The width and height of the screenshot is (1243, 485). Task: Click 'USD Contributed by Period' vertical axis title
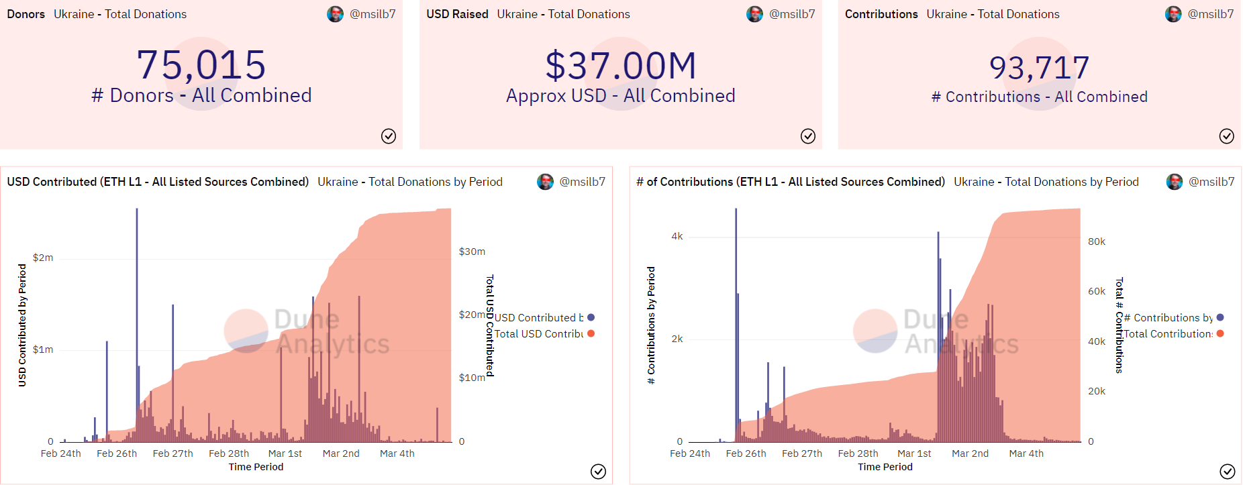click(22, 325)
